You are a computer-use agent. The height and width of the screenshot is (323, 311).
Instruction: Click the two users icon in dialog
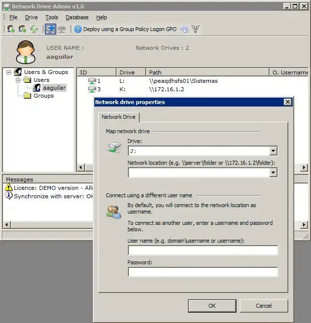point(114,212)
